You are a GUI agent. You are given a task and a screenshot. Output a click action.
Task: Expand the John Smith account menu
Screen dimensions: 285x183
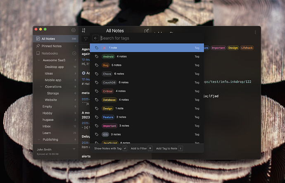click(x=74, y=149)
